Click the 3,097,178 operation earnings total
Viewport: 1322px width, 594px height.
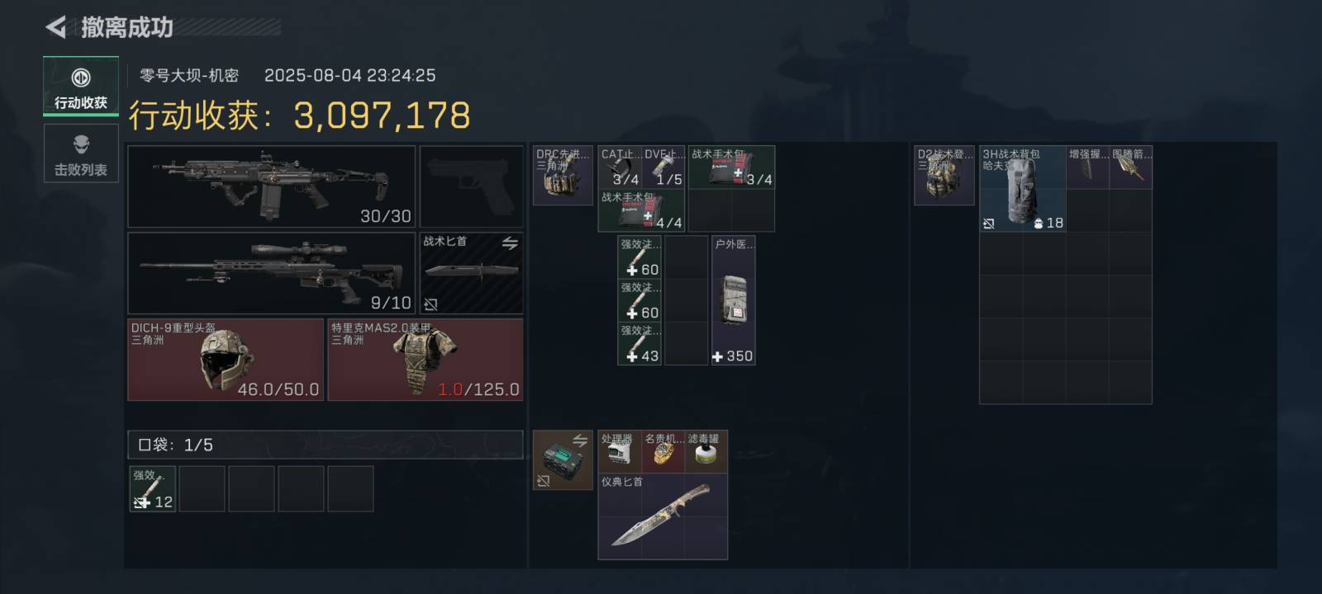pyautogui.click(x=382, y=115)
